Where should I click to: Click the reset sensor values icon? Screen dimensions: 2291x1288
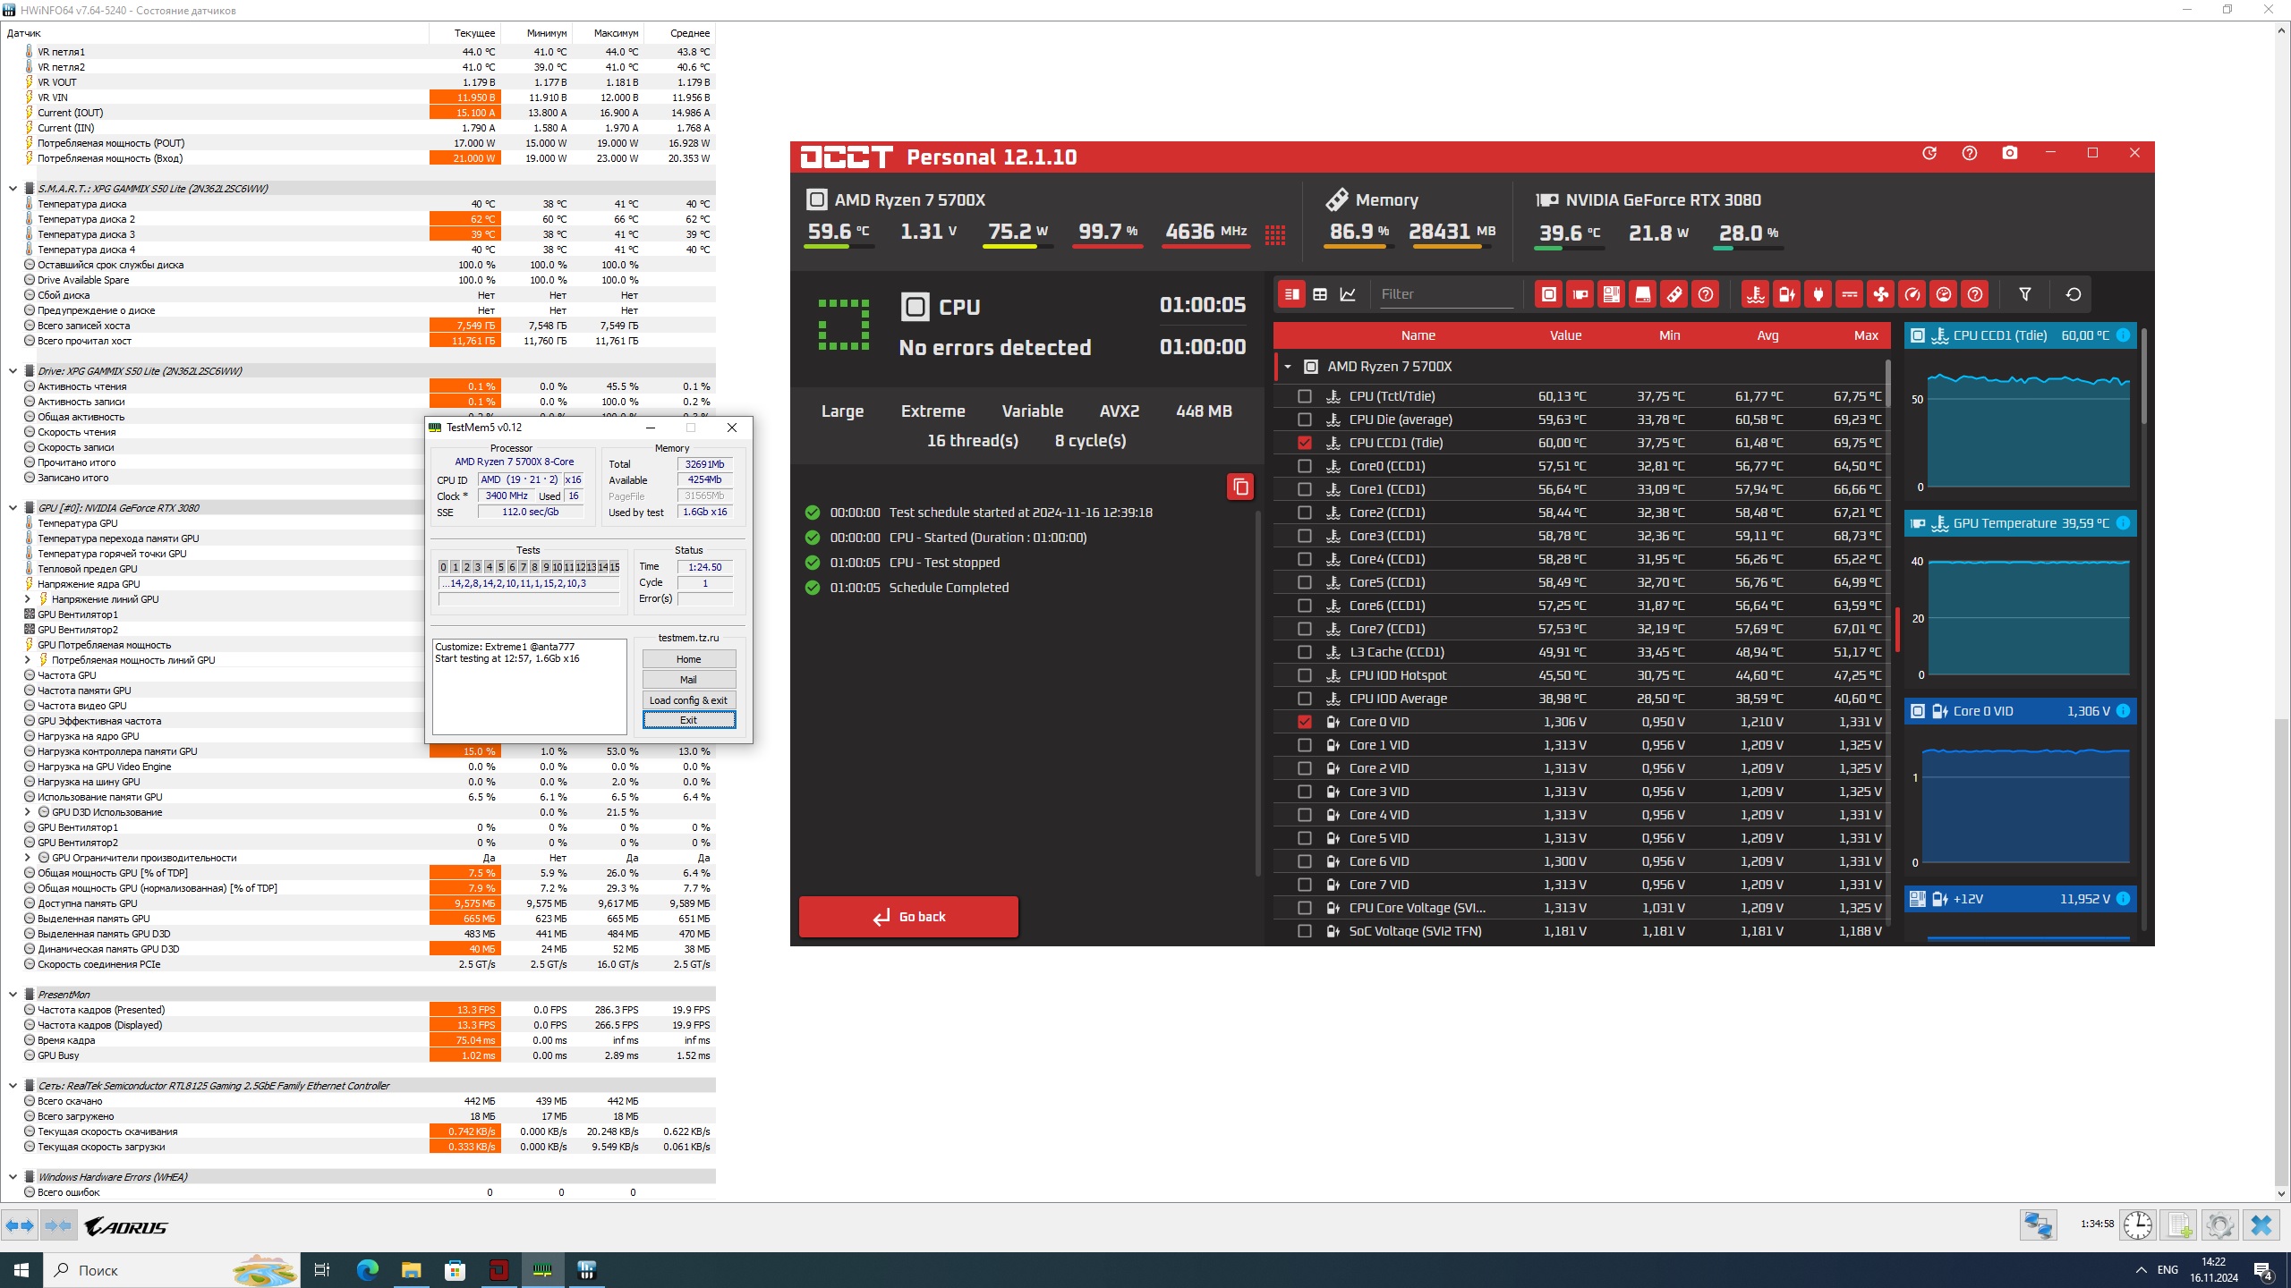point(2073,294)
